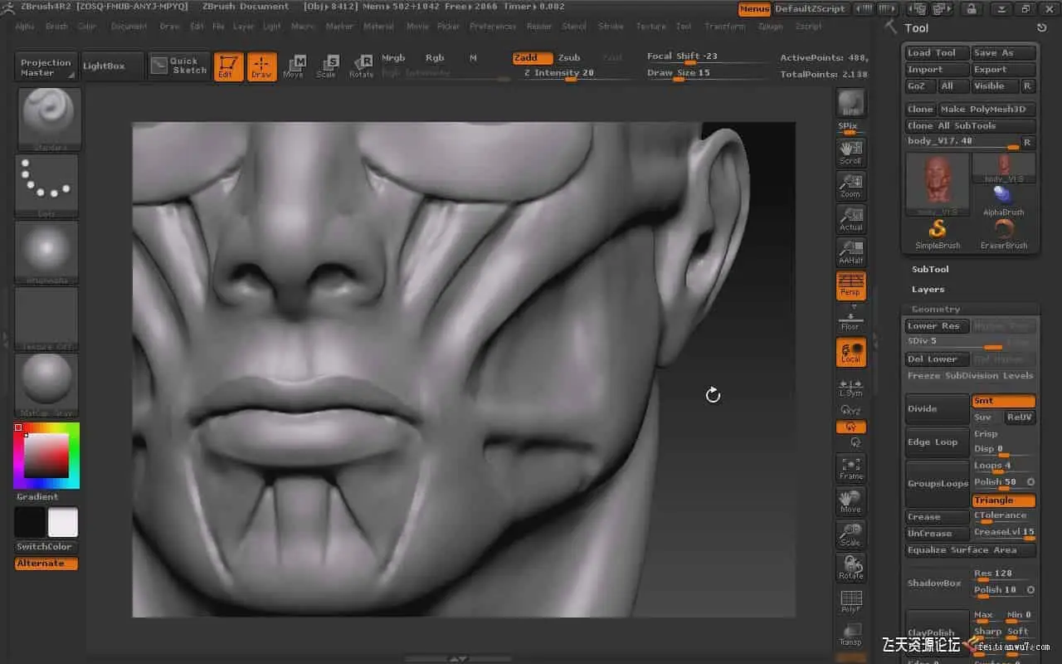
Task: Open the Stroke menu
Action: 611,27
